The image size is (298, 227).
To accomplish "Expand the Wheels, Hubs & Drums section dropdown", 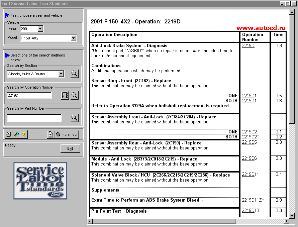I will pos(61,74).
